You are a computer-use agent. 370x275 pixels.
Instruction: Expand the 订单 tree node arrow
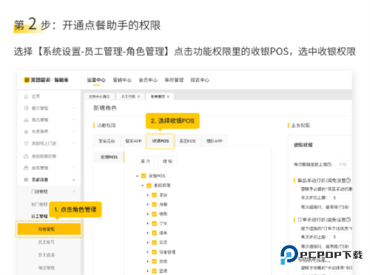148,223
